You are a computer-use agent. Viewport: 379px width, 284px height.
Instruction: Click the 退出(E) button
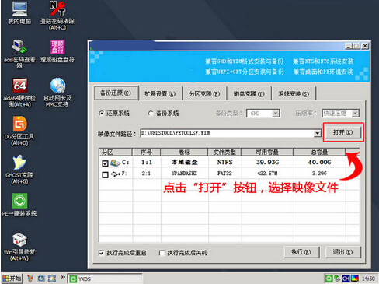coord(342,252)
